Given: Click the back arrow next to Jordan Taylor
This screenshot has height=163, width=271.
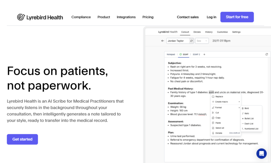Looking at the screenshot, I should pyautogui.click(x=163, y=41).
